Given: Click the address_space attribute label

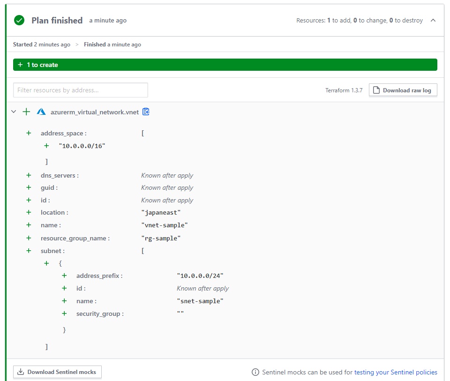Looking at the screenshot, I should (x=63, y=134).
